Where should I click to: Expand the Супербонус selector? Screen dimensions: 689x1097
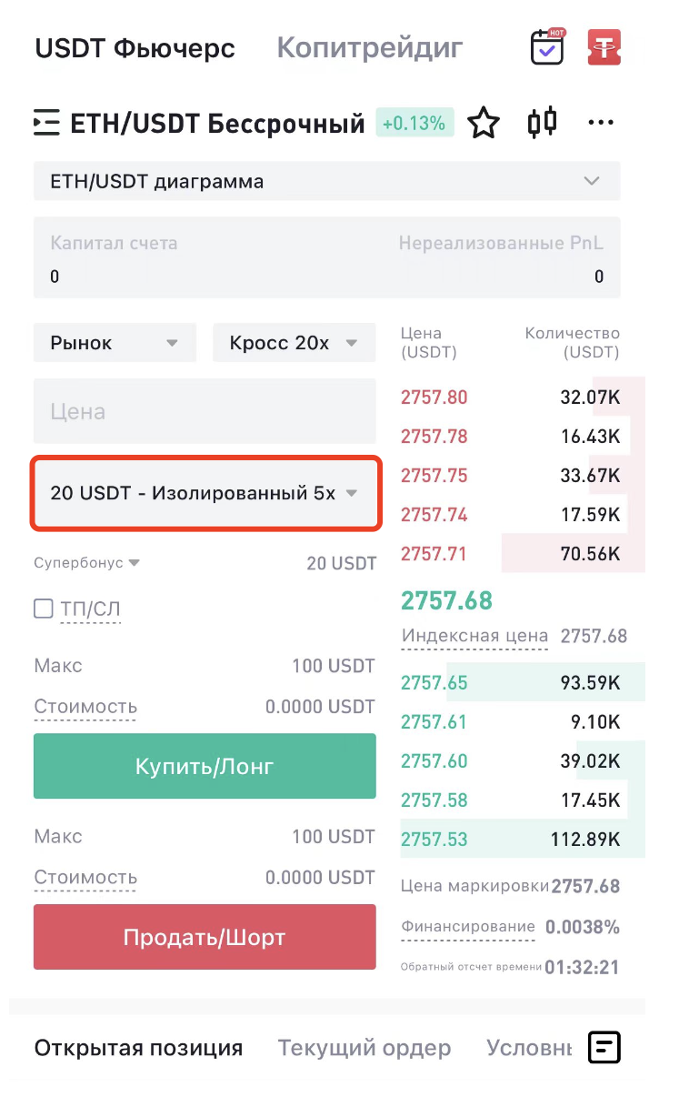87,563
